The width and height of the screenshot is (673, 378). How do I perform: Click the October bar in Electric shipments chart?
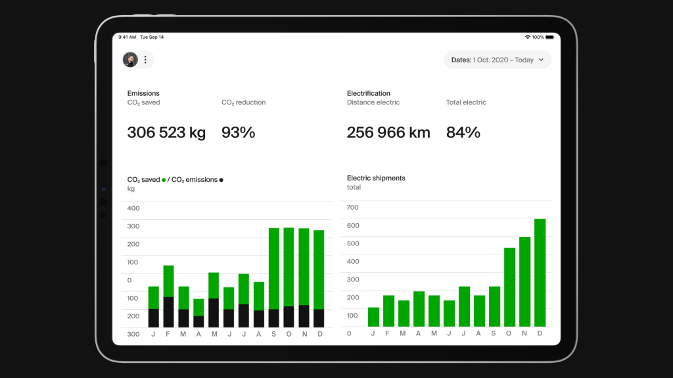click(509, 287)
